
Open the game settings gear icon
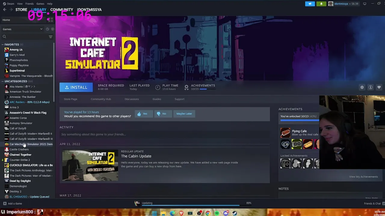coord(362,87)
